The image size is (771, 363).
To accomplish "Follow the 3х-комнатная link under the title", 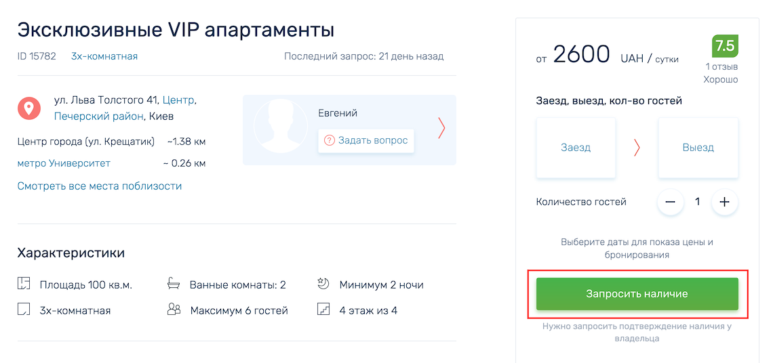I will click(104, 56).
